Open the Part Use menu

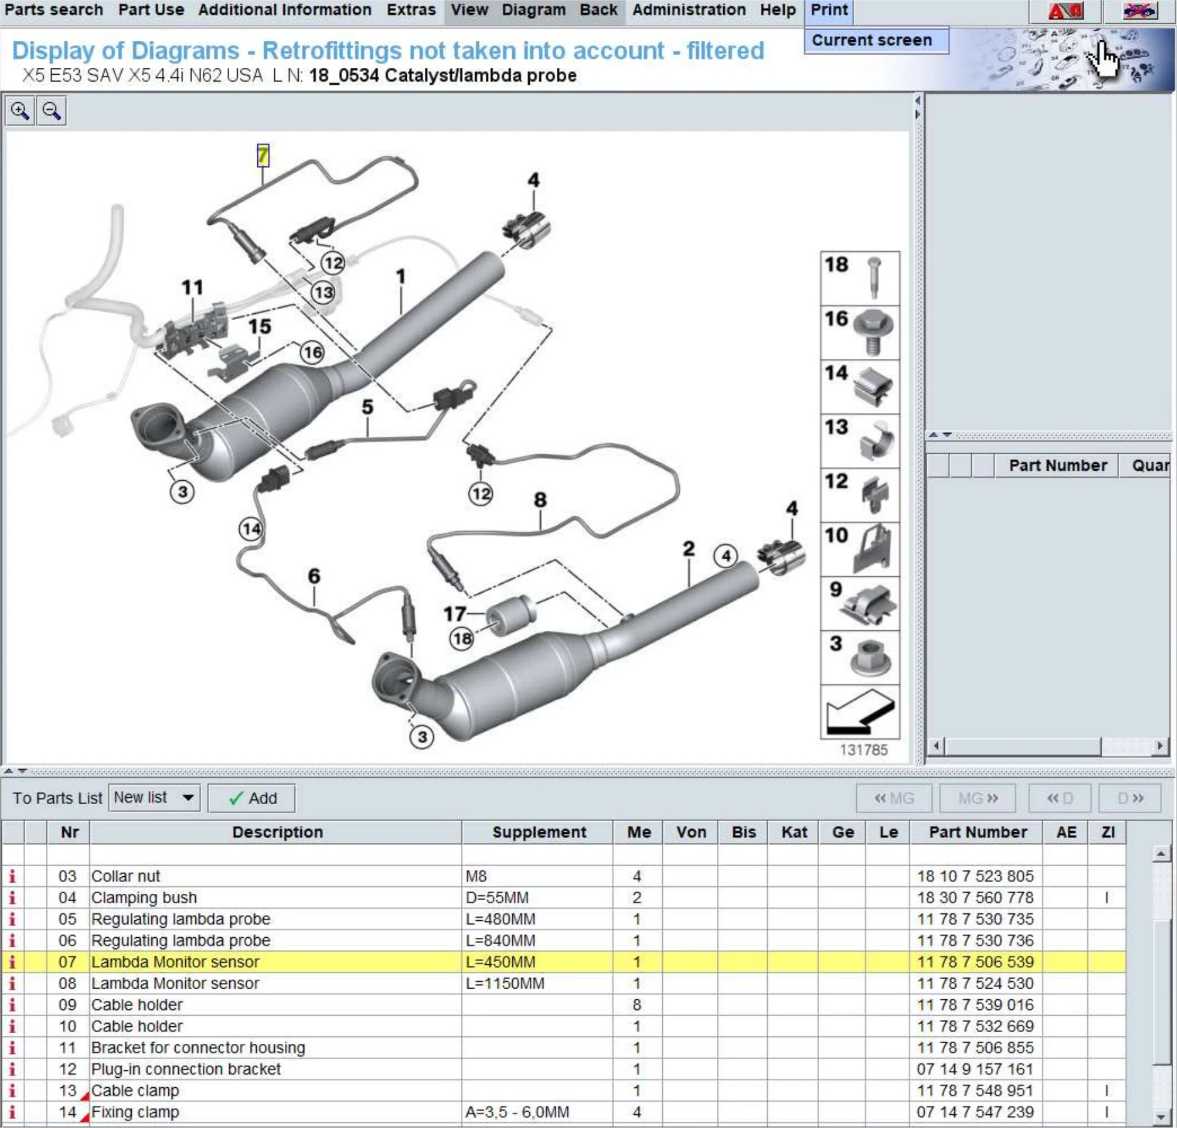pos(151,10)
